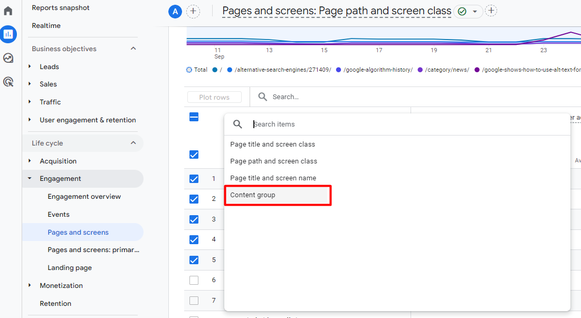Uncheck the checkbox on row 1
Image resolution: width=581 pixels, height=318 pixels.
pos(194,179)
